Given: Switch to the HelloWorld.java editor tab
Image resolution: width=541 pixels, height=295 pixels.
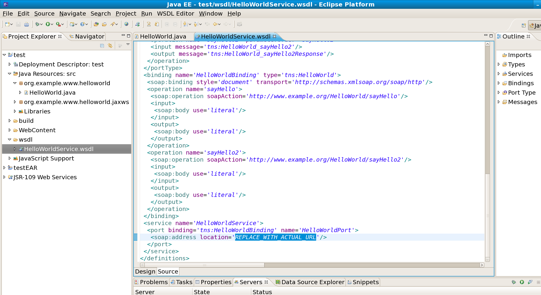Looking at the screenshot, I should pyautogui.click(x=163, y=36).
